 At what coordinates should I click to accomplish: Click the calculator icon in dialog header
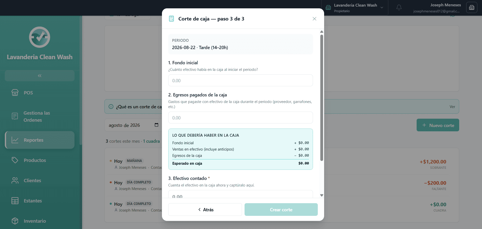tap(171, 19)
